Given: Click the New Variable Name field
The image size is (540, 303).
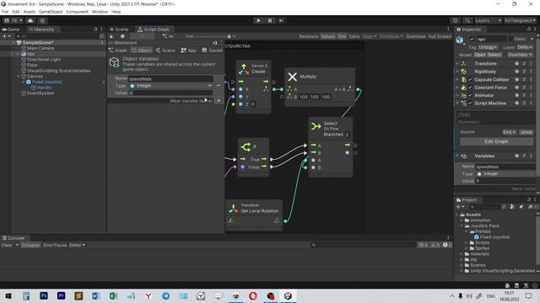Looking at the screenshot, I should click(x=192, y=101).
